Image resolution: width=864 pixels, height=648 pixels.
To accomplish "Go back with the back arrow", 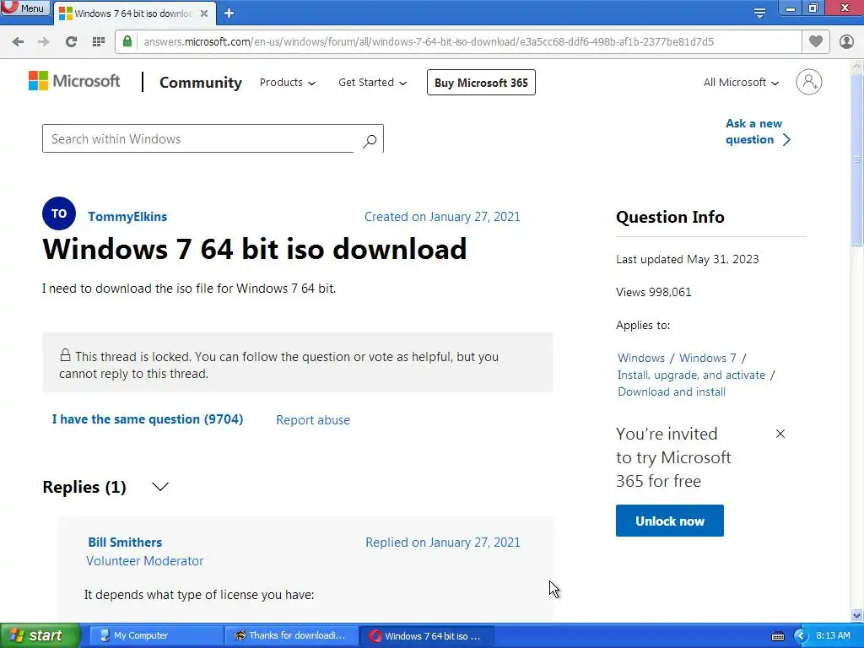I will point(18,41).
